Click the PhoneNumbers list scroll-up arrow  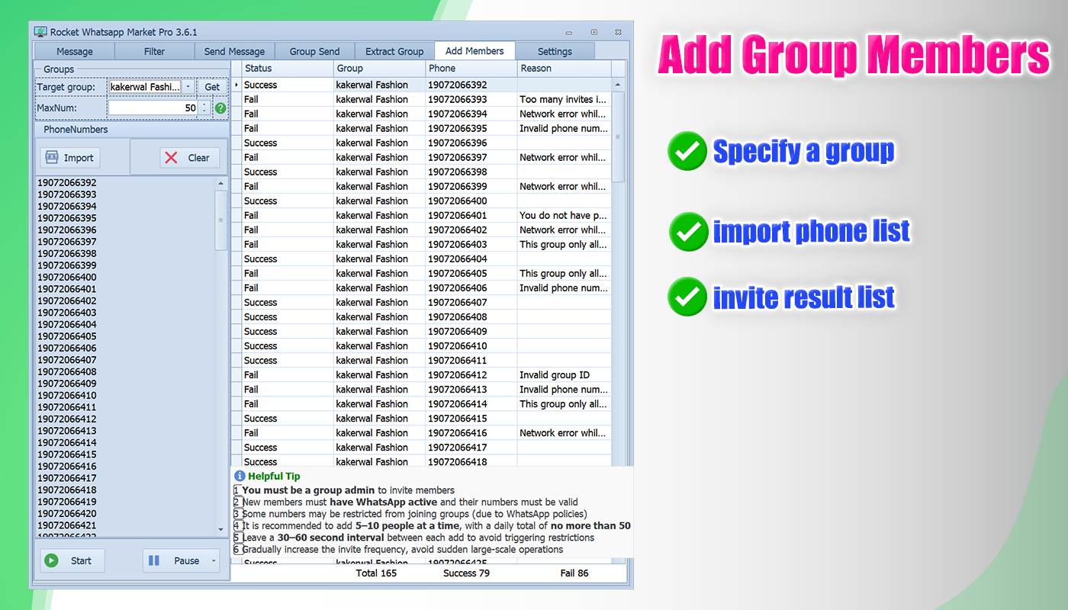pyautogui.click(x=221, y=183)
